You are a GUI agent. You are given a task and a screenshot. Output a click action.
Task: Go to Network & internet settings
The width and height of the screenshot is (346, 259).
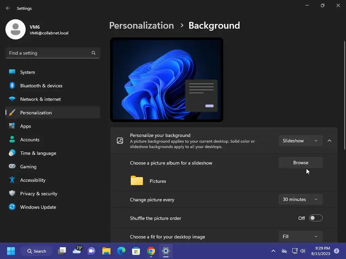point(53,99)
